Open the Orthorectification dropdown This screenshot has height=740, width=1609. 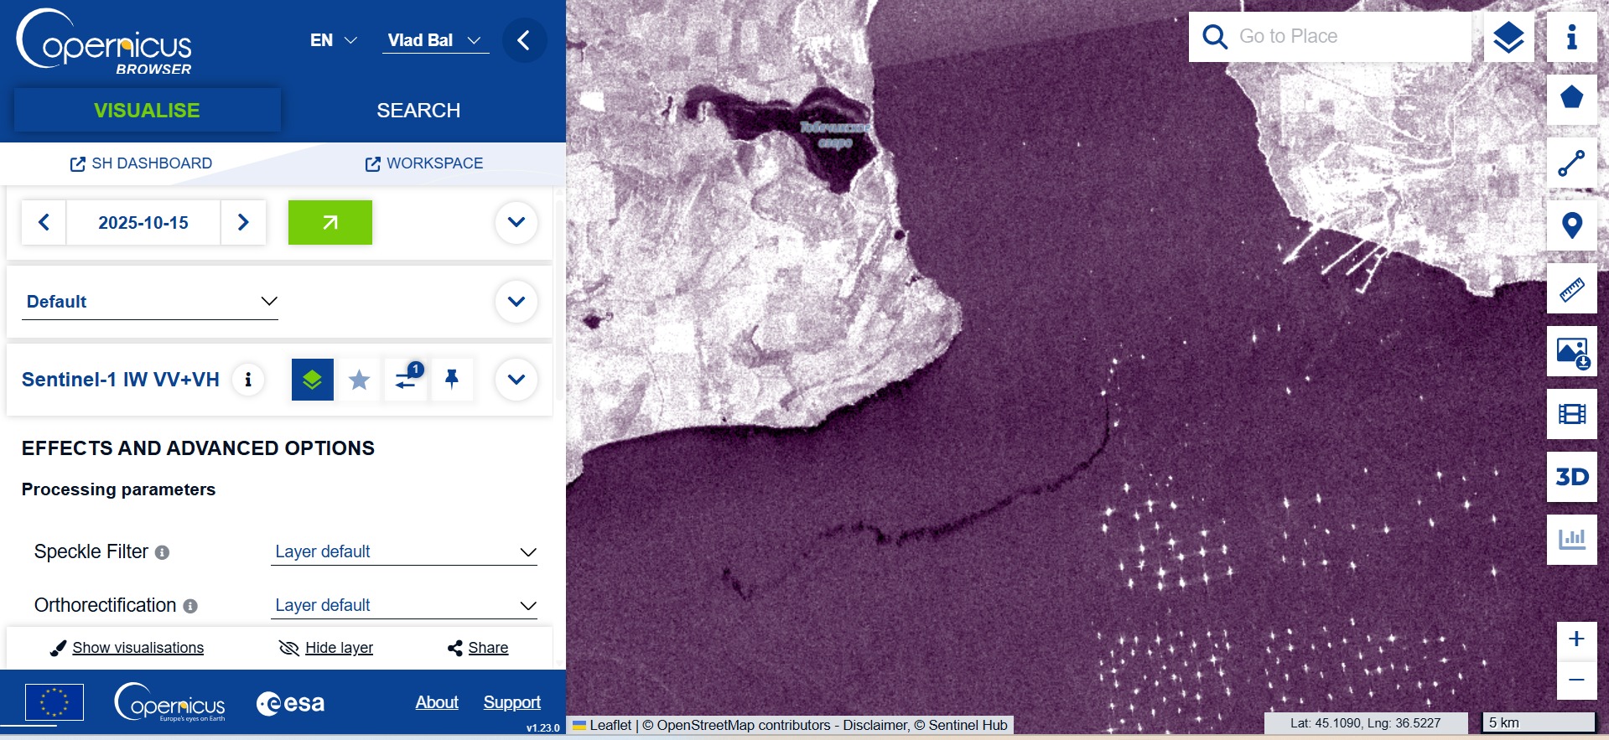tap(404, 605)
